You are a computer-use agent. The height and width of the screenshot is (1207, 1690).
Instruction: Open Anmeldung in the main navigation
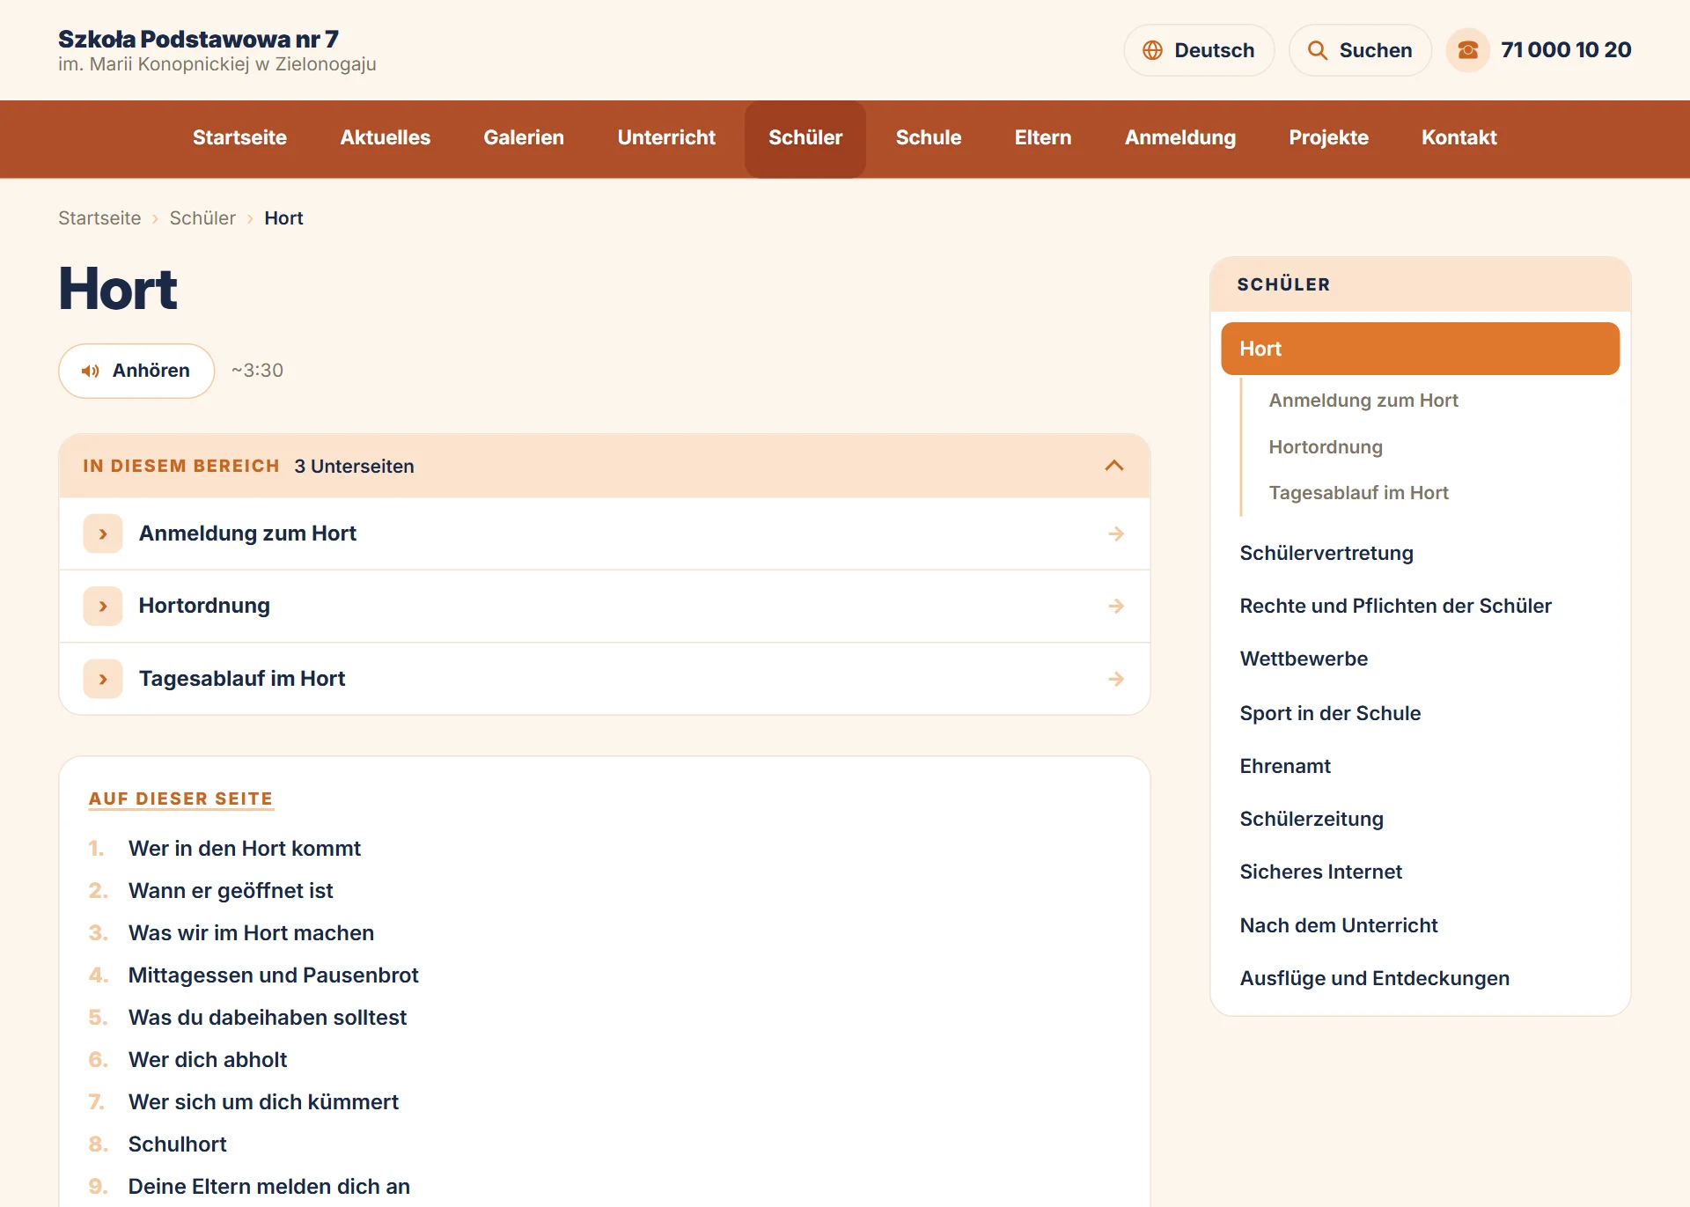tap(1179, 138)
